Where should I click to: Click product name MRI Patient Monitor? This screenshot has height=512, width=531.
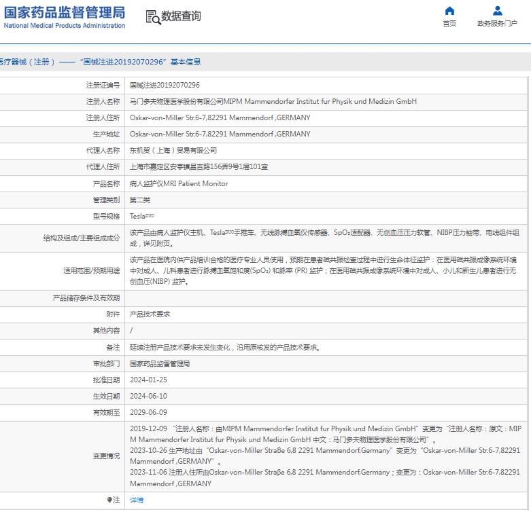pos(179,183)
